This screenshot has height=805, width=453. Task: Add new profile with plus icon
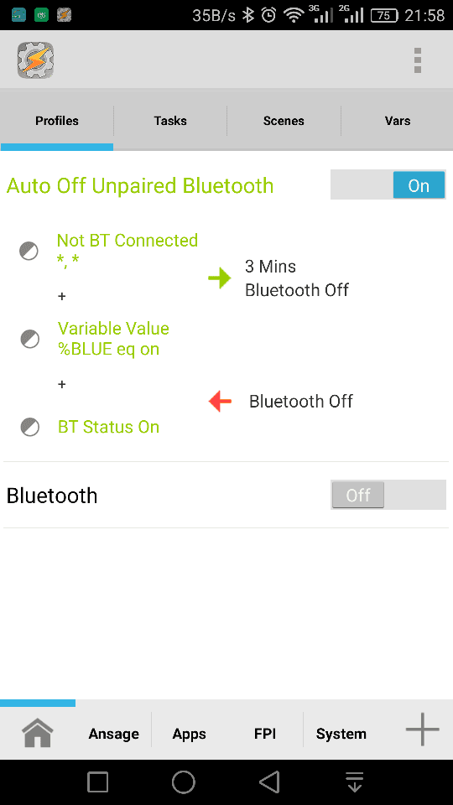tap(422, 729)
